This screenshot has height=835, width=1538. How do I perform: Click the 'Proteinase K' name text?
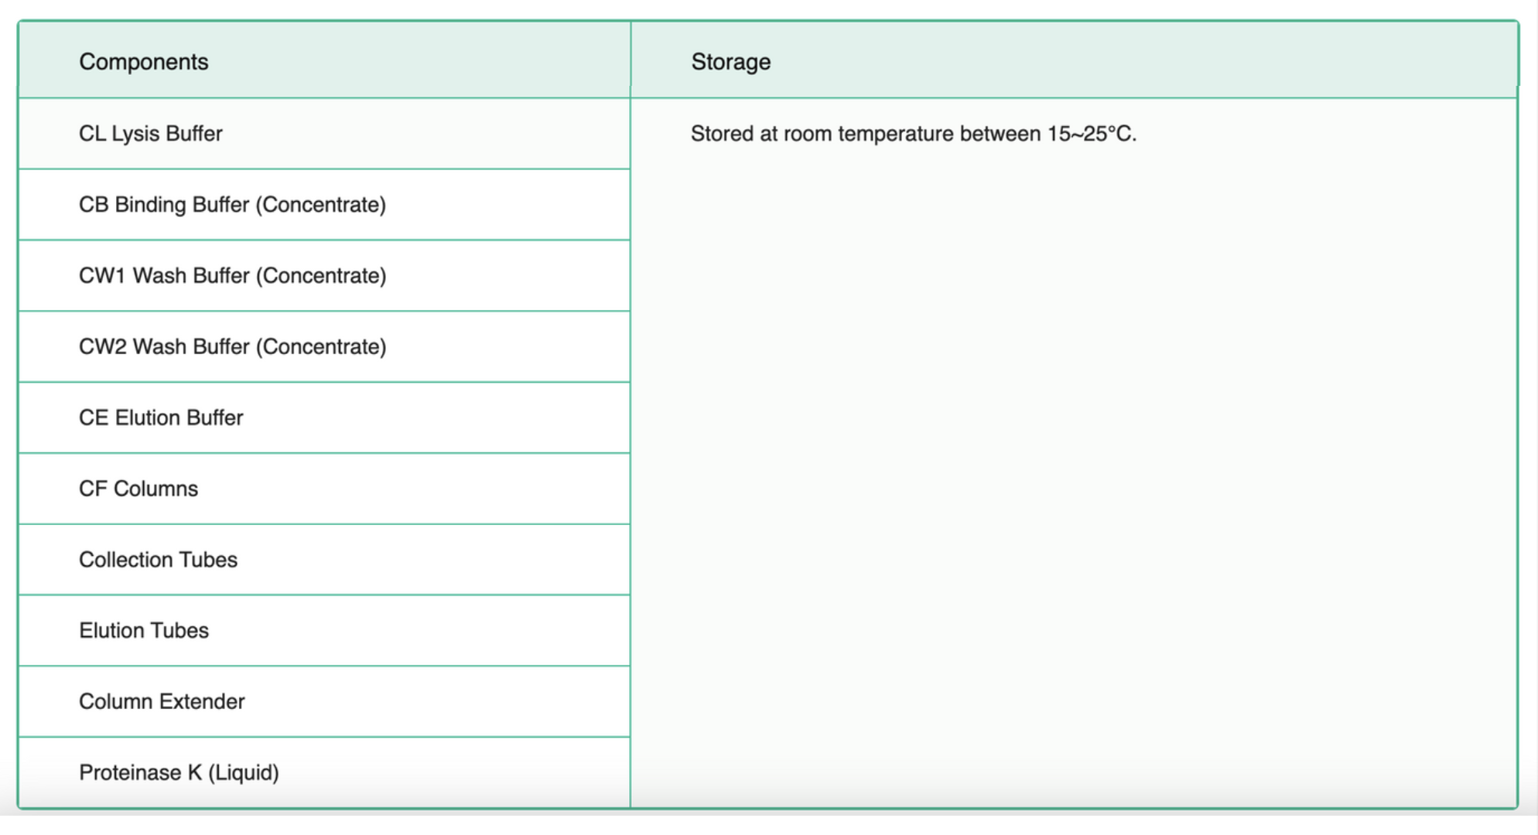pos(140,773)
